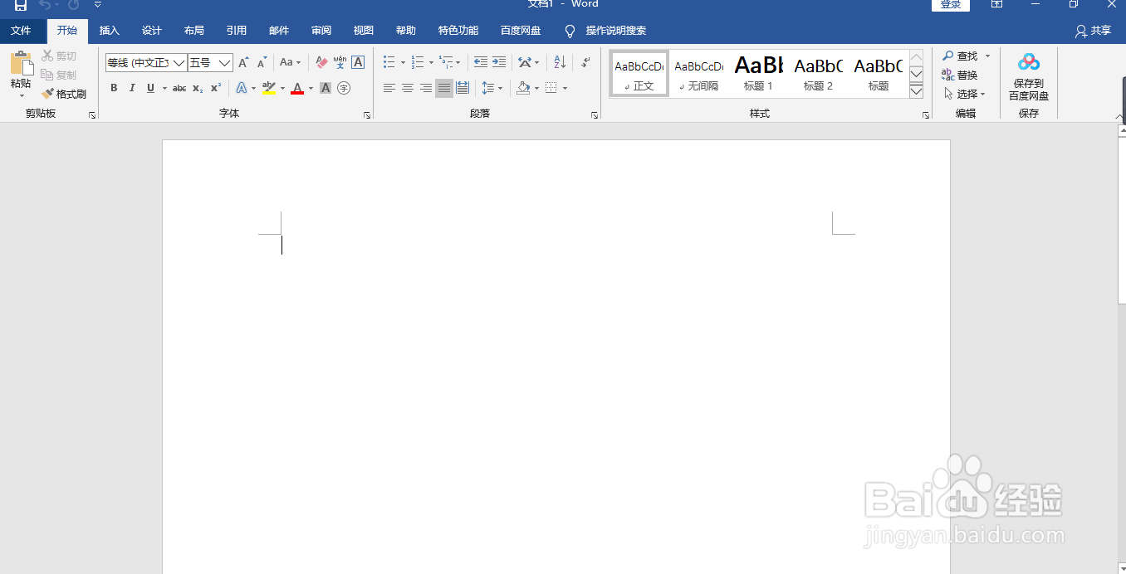Screen dimensions: 1126x574
Task: Click the lightbulb Tell Me icon
Action: click(570, 31)
